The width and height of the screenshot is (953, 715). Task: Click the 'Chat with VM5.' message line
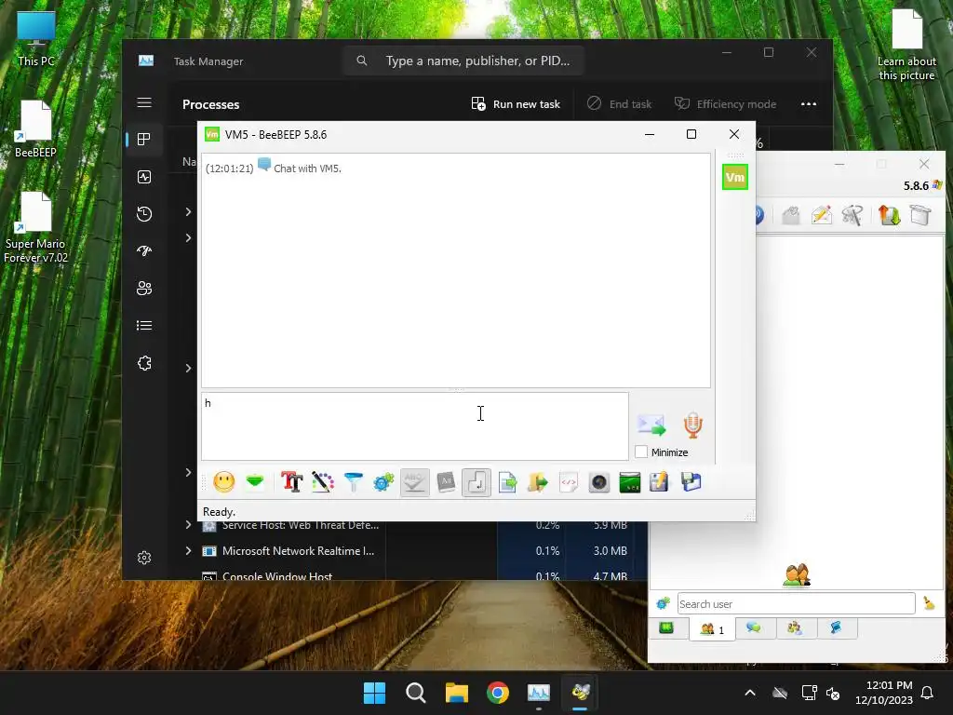point(307,169)
